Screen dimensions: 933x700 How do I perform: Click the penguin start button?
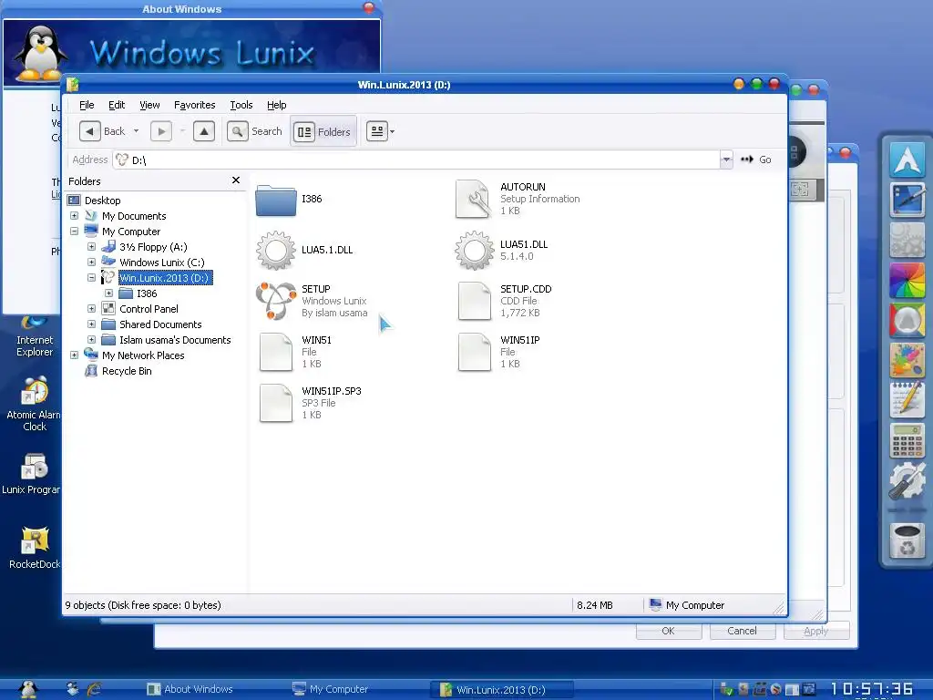pos(28,689)
